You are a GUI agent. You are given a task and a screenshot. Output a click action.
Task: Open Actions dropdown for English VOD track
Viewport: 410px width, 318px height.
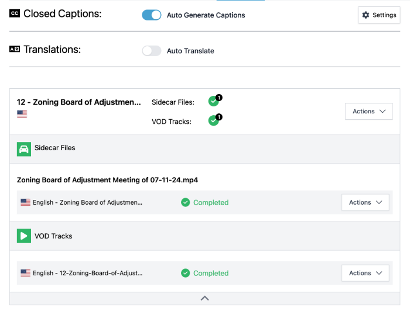click(x=365, y=273)
